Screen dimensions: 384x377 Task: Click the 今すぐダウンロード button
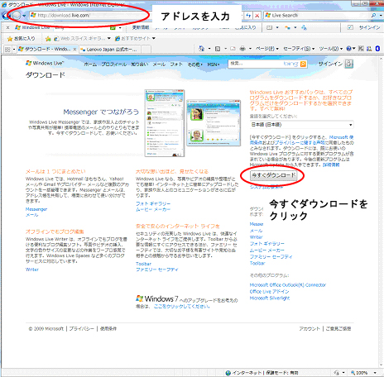coord(273,175)
